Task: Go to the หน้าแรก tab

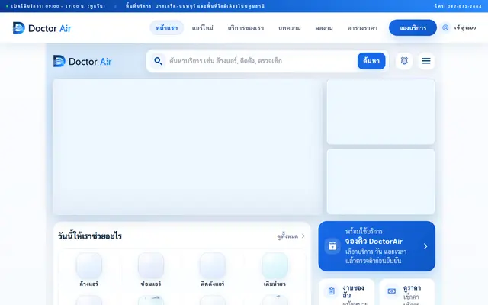Action: [167, 28]
